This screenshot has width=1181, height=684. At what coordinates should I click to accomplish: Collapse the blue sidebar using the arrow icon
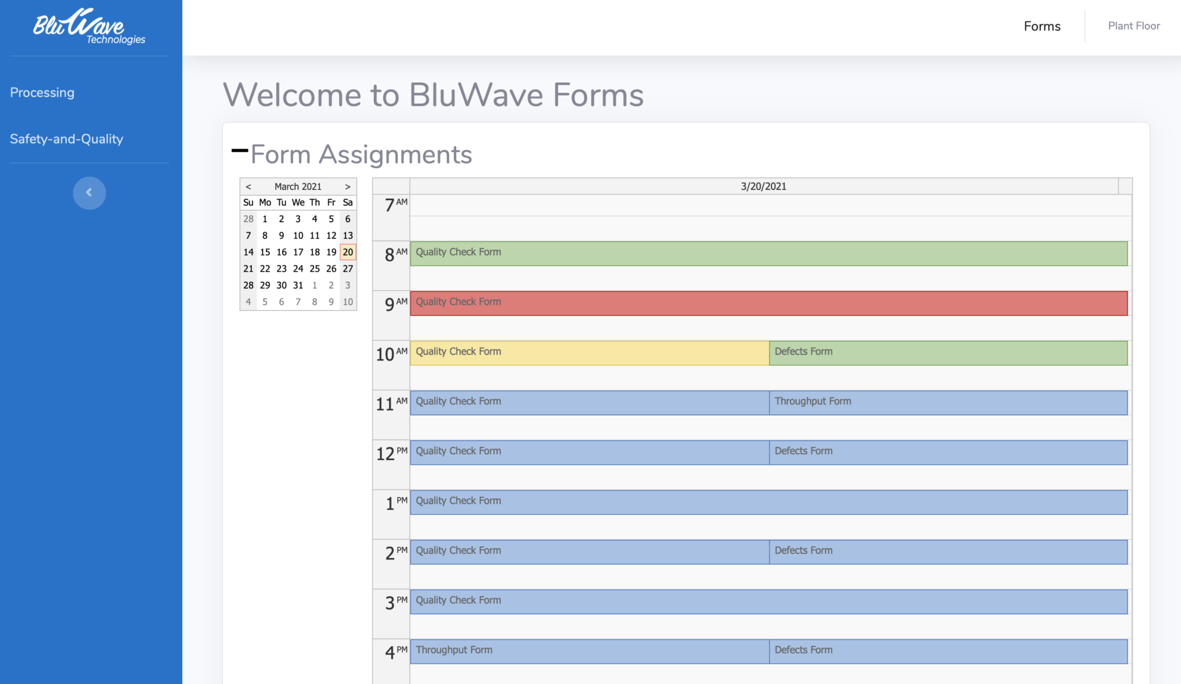click(89, 193)
